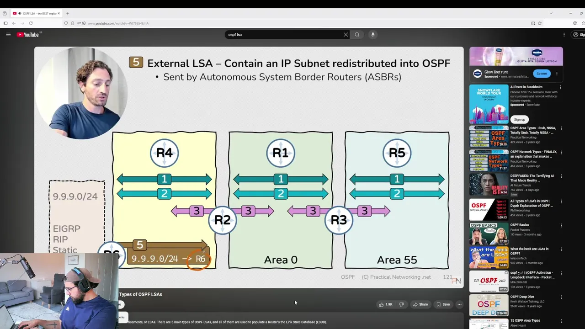The image size is (585, 329).
Task: Open options for OSPF Area Types video
Action: [x=561, y=128]
